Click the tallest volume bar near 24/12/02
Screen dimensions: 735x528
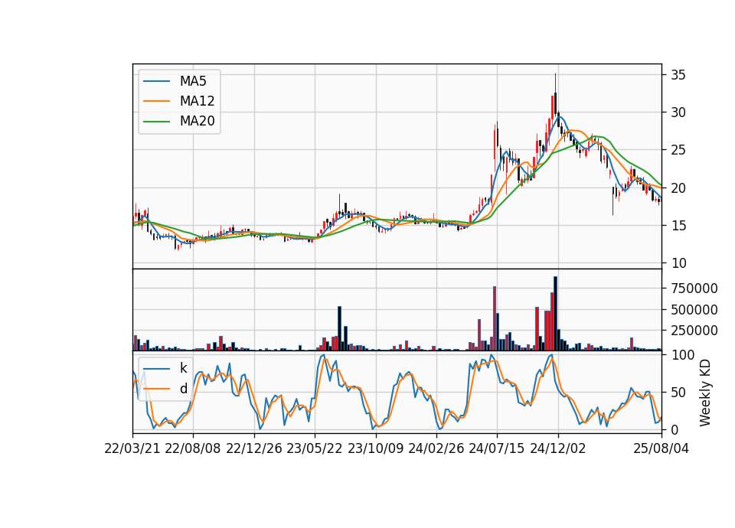coord(556,314)
